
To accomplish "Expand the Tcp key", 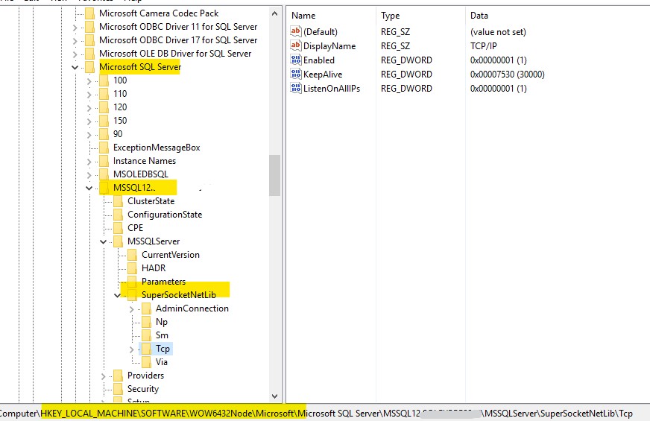I will coord(131,349).
